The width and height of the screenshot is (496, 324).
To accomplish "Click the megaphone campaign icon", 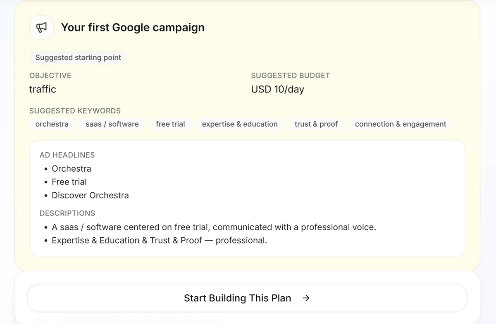I will click(41, 28).
